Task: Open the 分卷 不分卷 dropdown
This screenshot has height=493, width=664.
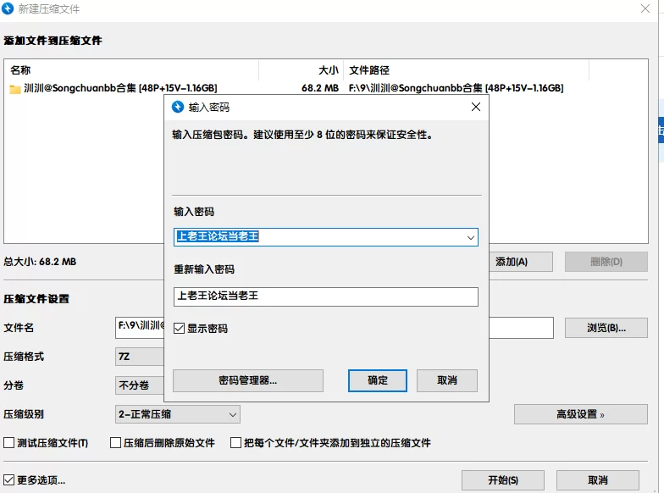Action: click(x=139, y=385)
